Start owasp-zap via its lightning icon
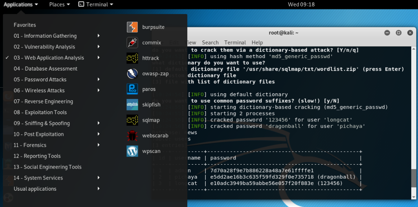The image size is (418, 207). click(x=132, y=74)
